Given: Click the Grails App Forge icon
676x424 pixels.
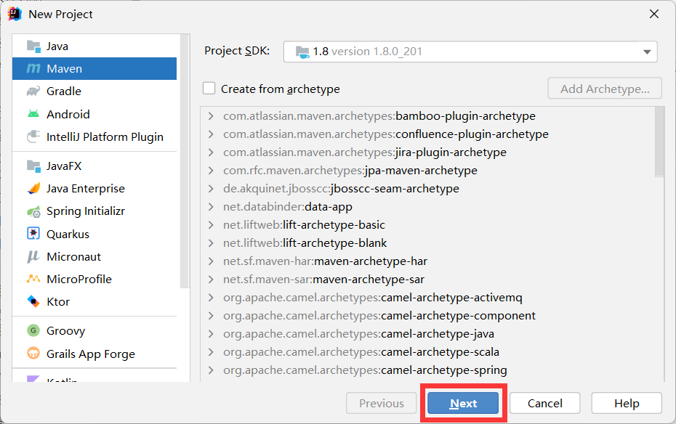Looking at the screenshot, I should pos(33,354).
